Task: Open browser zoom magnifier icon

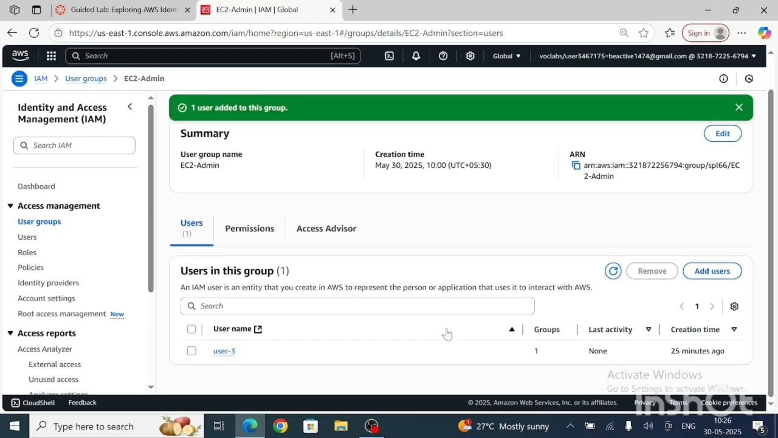Action: pos(624,33)
